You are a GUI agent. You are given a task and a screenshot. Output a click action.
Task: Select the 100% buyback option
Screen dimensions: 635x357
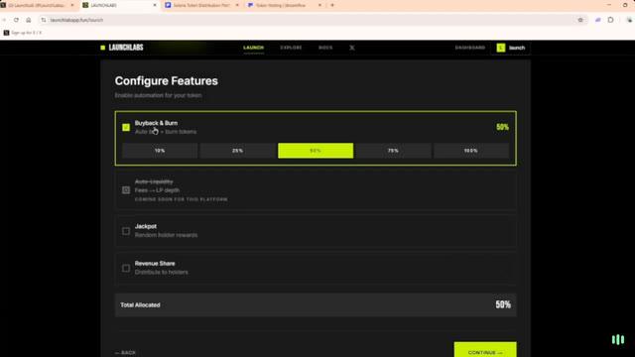(x=471, y=151)
